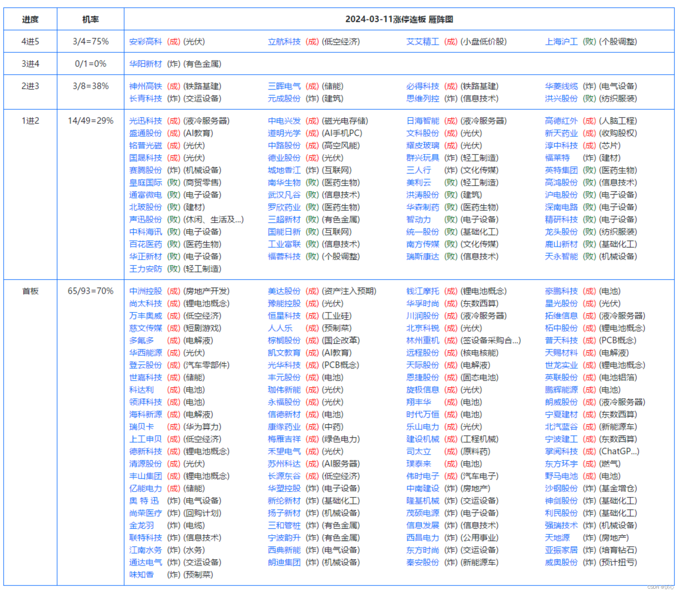Click the 3/4=75% probability cell
The image size is (680, 593).
pyautogui.click(x=91, y=41)
